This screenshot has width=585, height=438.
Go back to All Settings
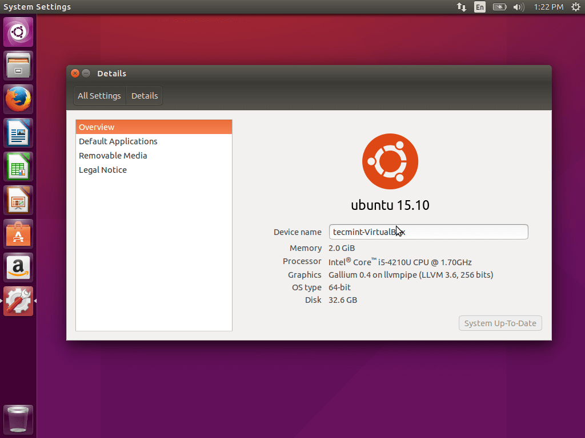coord(99,96)
